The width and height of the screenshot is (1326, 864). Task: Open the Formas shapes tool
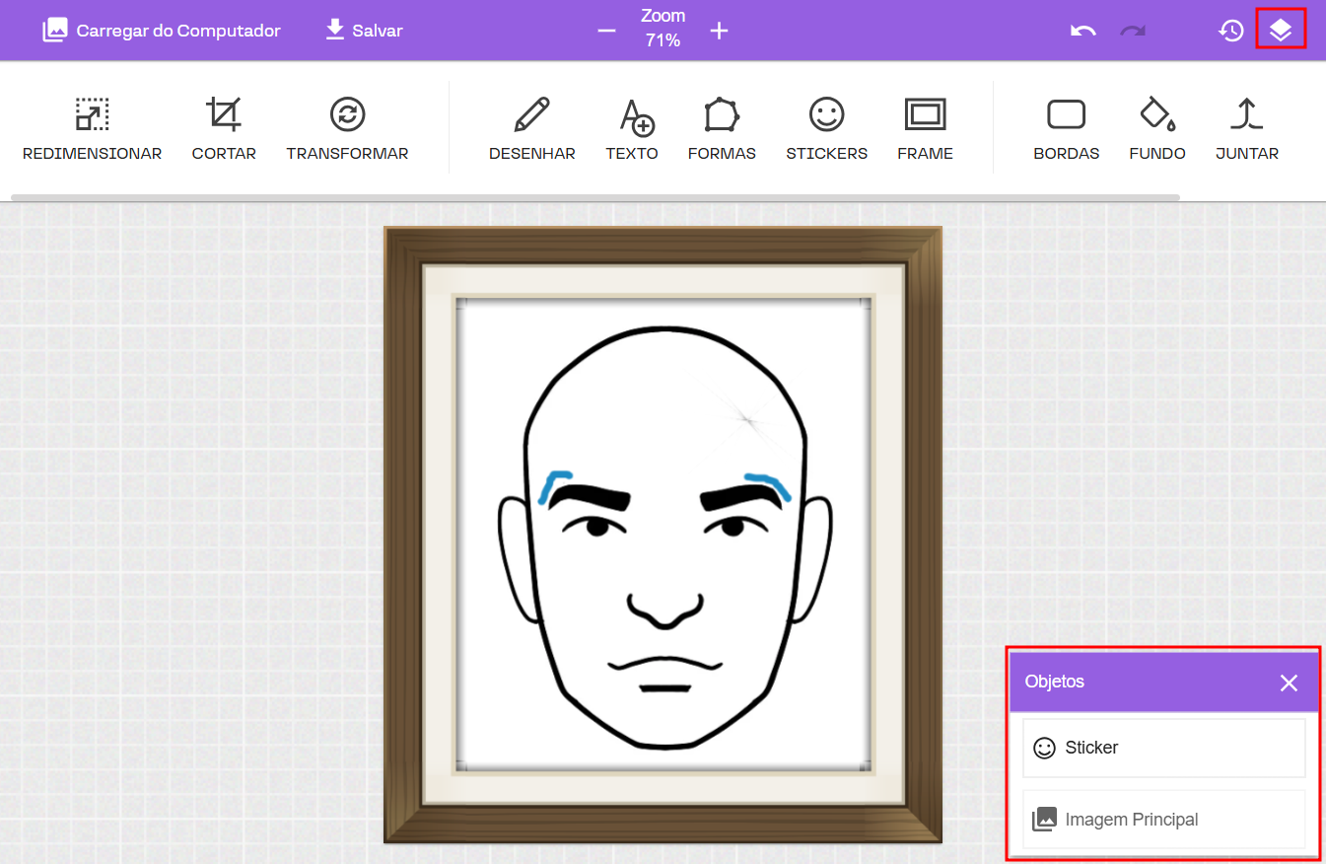[722, 128]
